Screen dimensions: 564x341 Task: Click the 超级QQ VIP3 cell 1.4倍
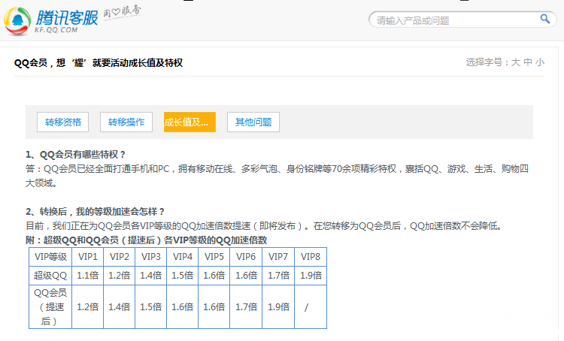pyautogui.click(x=150, y=276)
